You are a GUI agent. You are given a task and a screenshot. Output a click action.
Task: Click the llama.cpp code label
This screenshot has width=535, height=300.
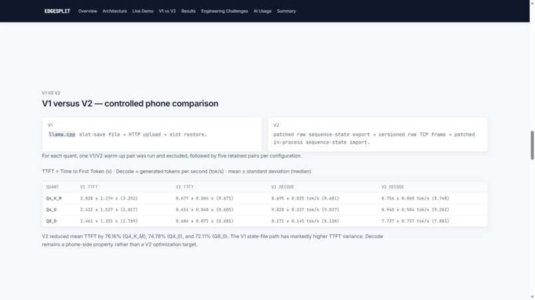click(62, 134)
